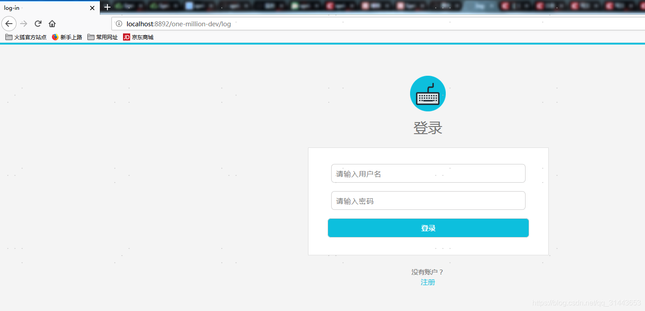Follow the 注册 register link
The image size is (645, 311).
click(x=428, y=282)
